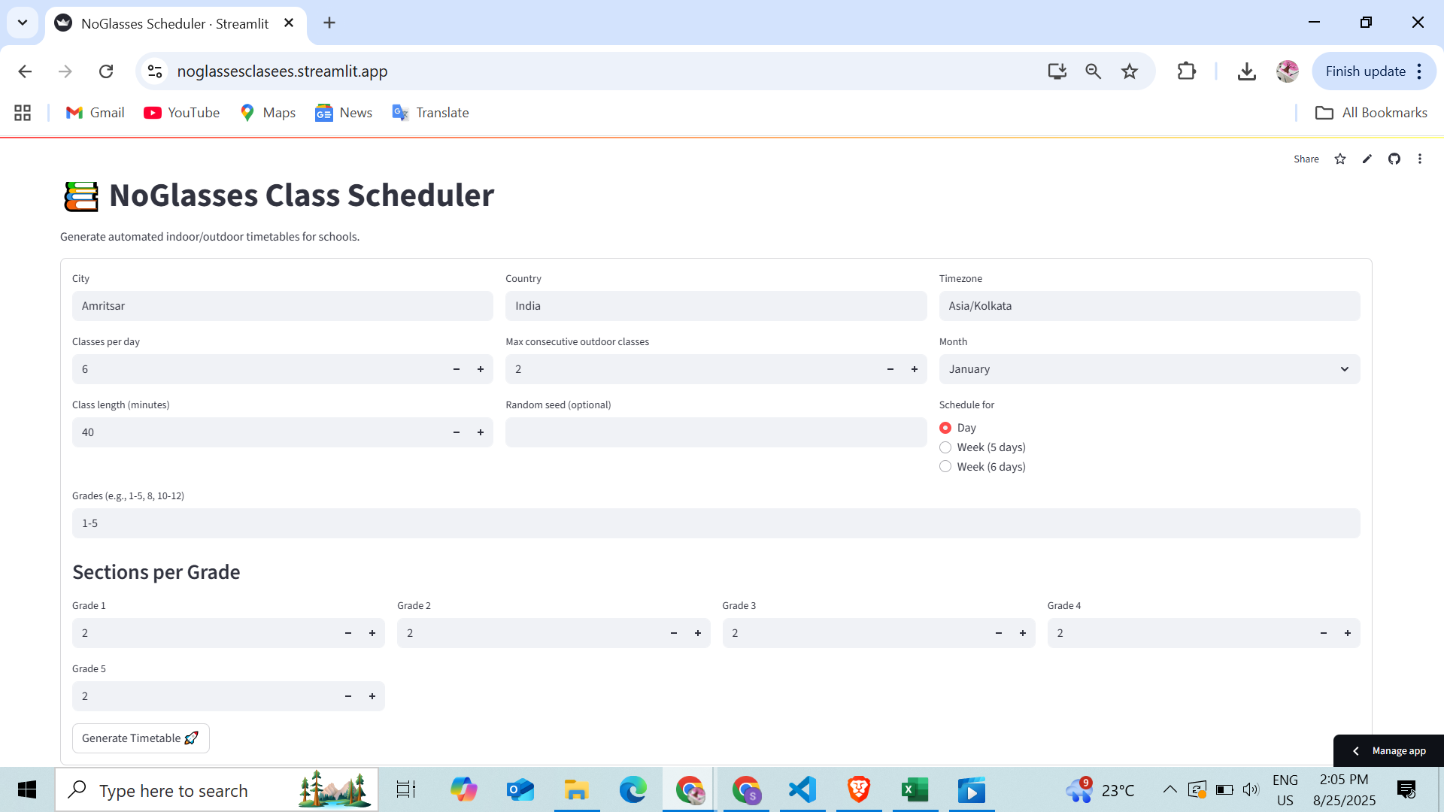Expand the Month dropdown
Image resolution: width=1444 pixels, height=812 pixels.
coord(1148,369)
